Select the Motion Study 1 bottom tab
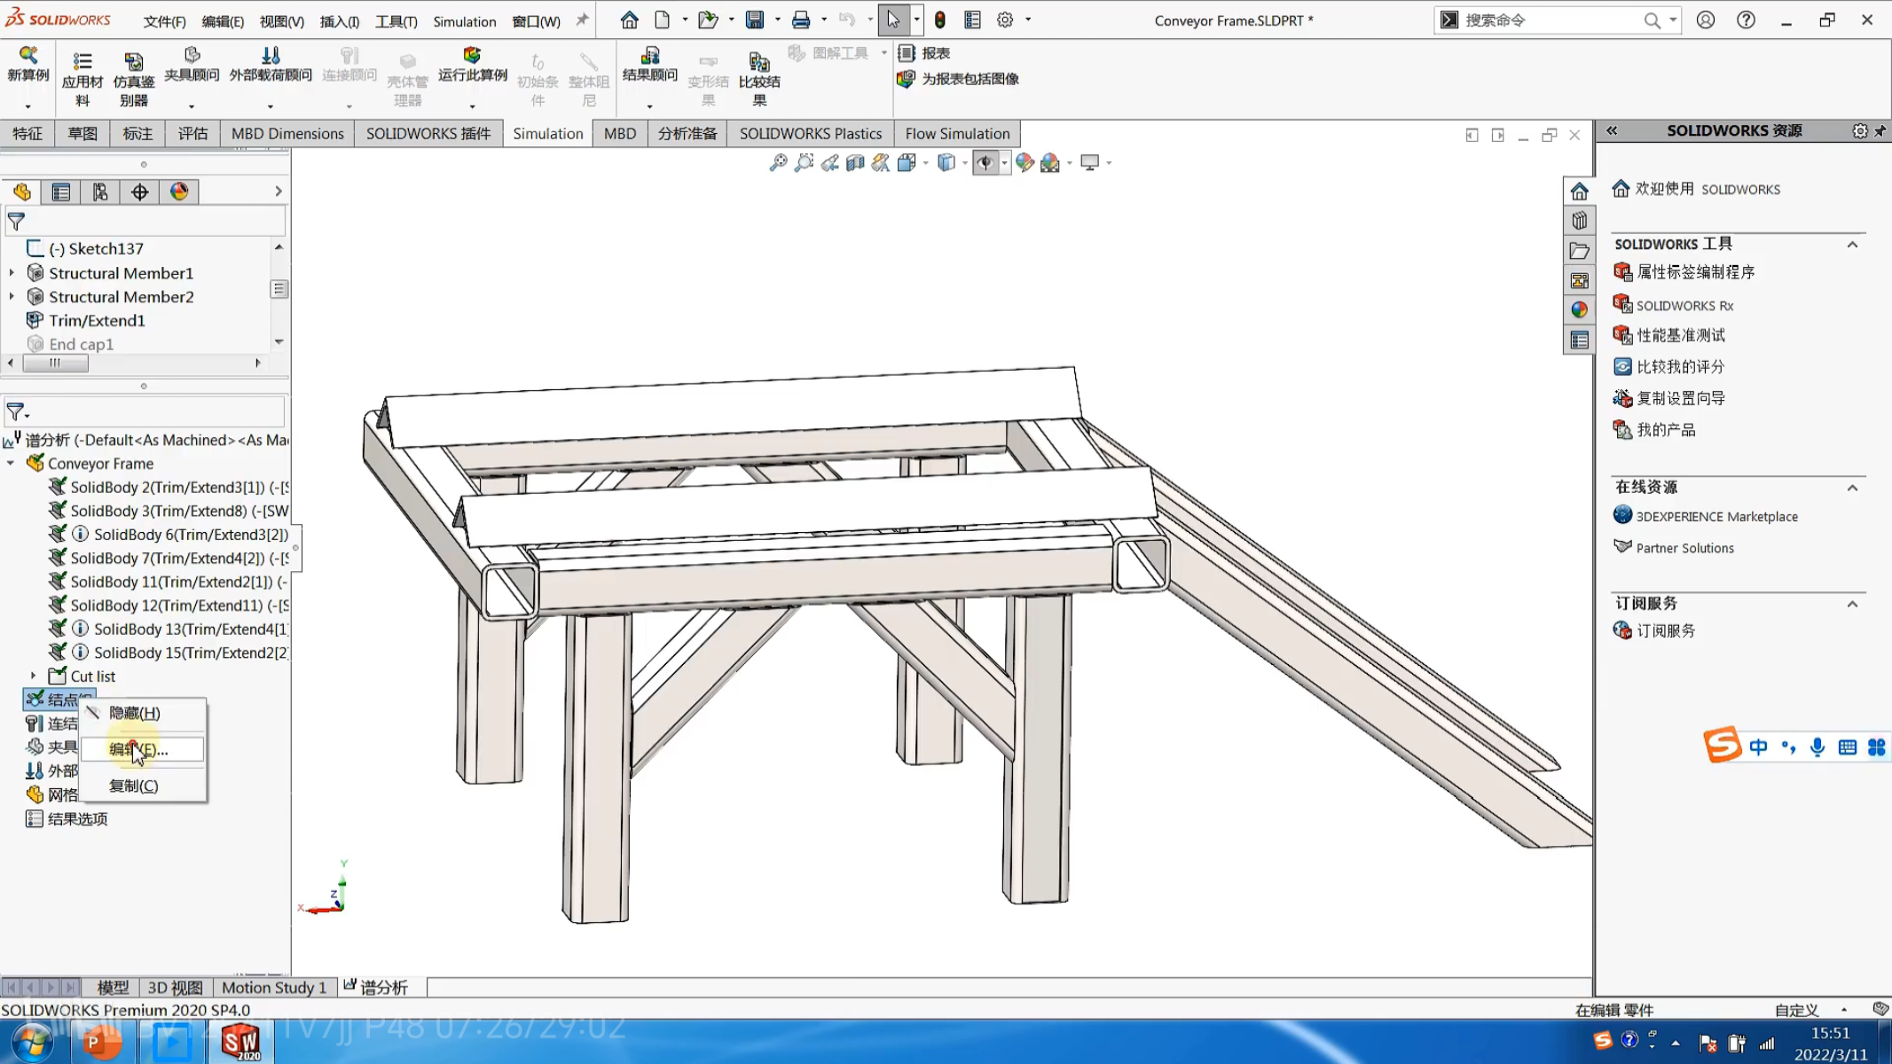This screenshot has width=1892, height=1064. tap(274, 987)
